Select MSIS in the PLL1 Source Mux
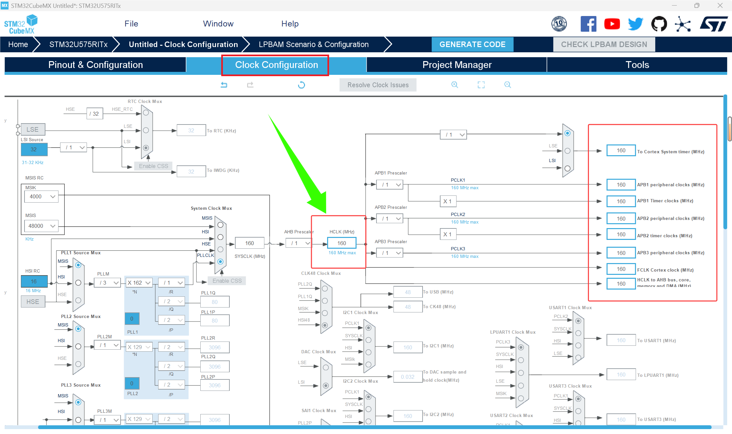 pos(78,265)
